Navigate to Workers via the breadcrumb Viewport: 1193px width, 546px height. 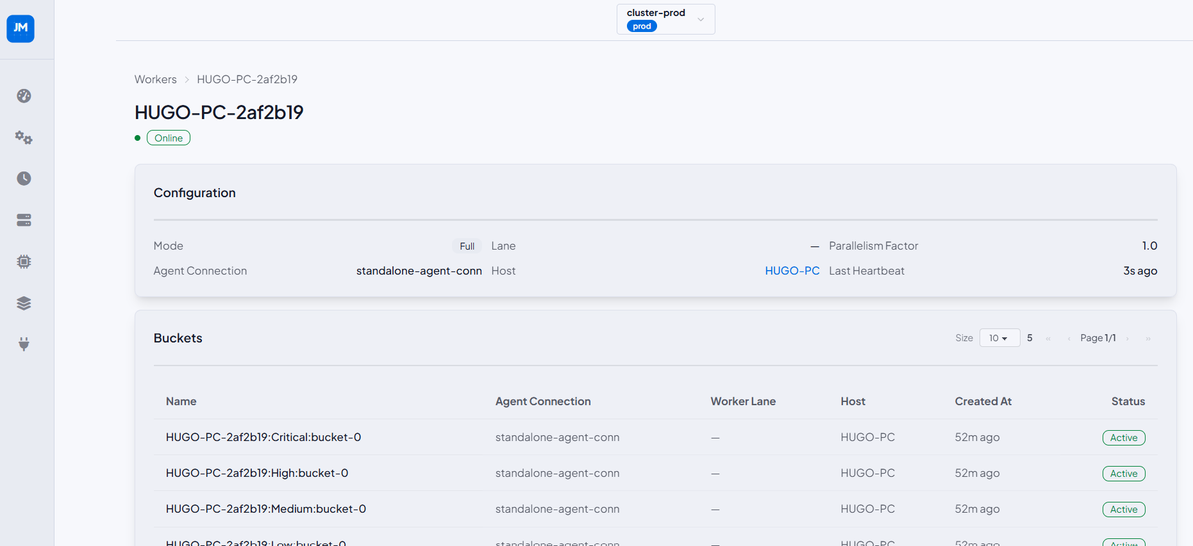(x=155, y=79)
